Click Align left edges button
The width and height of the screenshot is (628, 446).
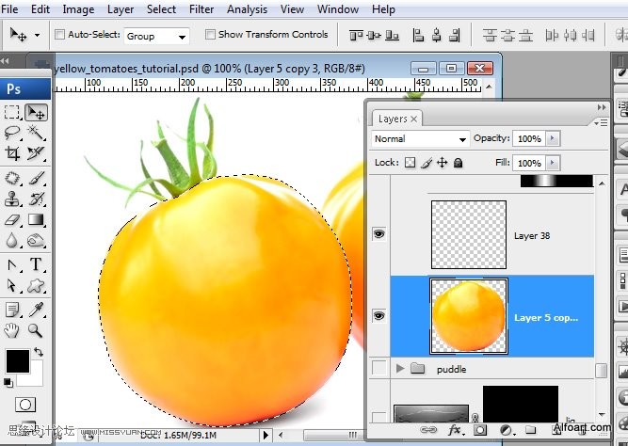[418, 36]
